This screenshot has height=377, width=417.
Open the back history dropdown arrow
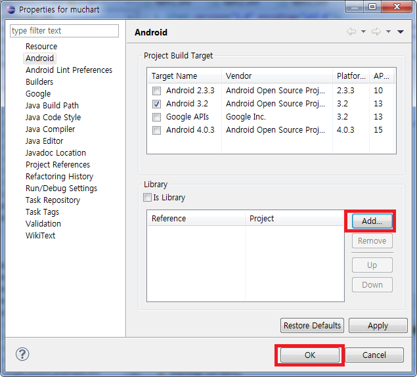coord(363,32)
